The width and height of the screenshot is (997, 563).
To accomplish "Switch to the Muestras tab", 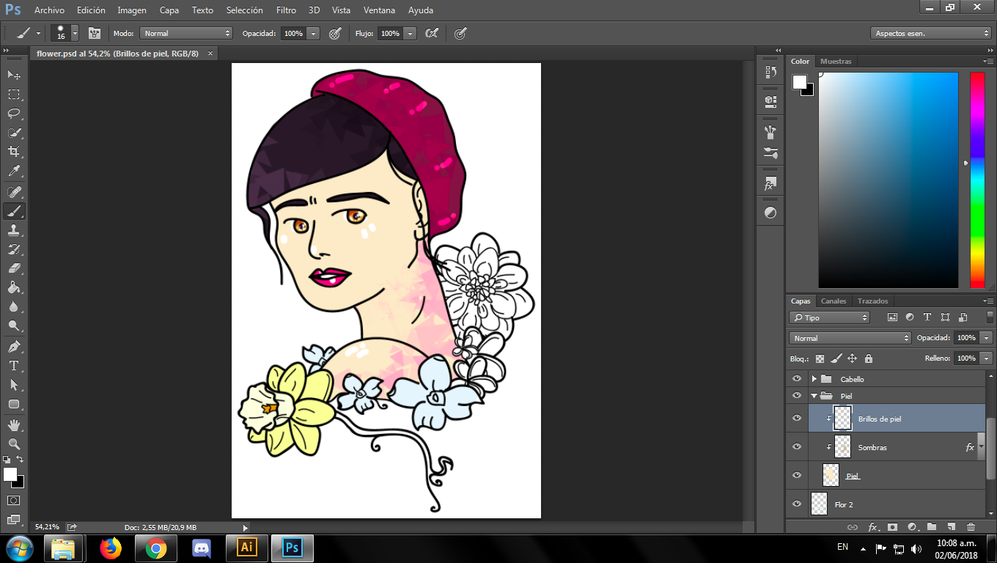I will pyautogui.click(x=836, y=62).
